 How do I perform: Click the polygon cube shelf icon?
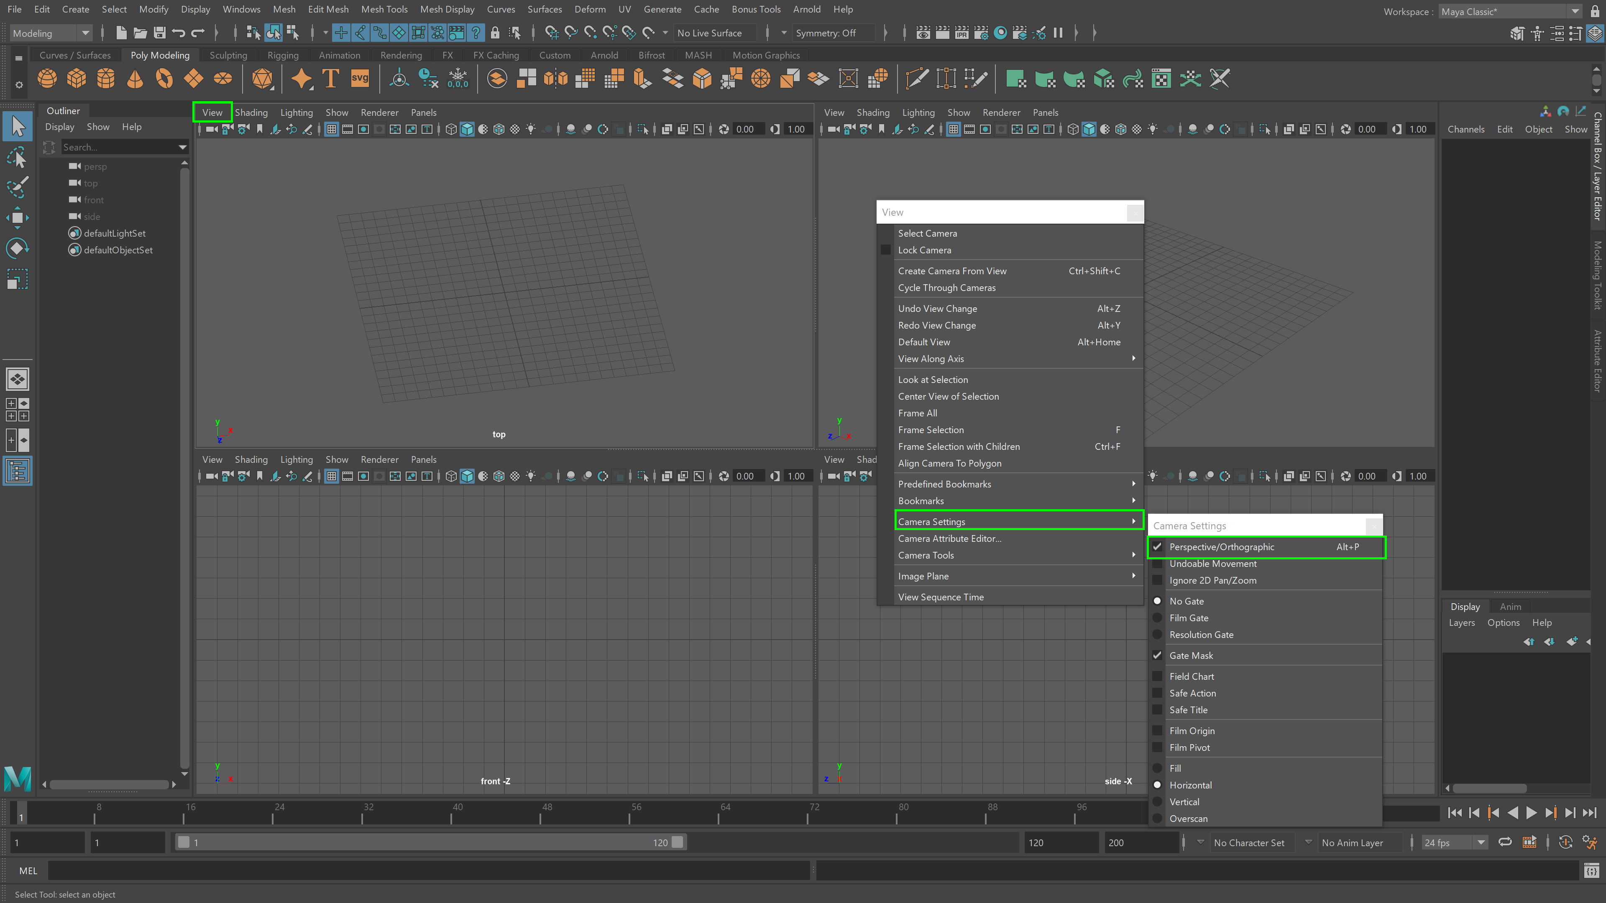pyautogui.click(x=76, y=79)
